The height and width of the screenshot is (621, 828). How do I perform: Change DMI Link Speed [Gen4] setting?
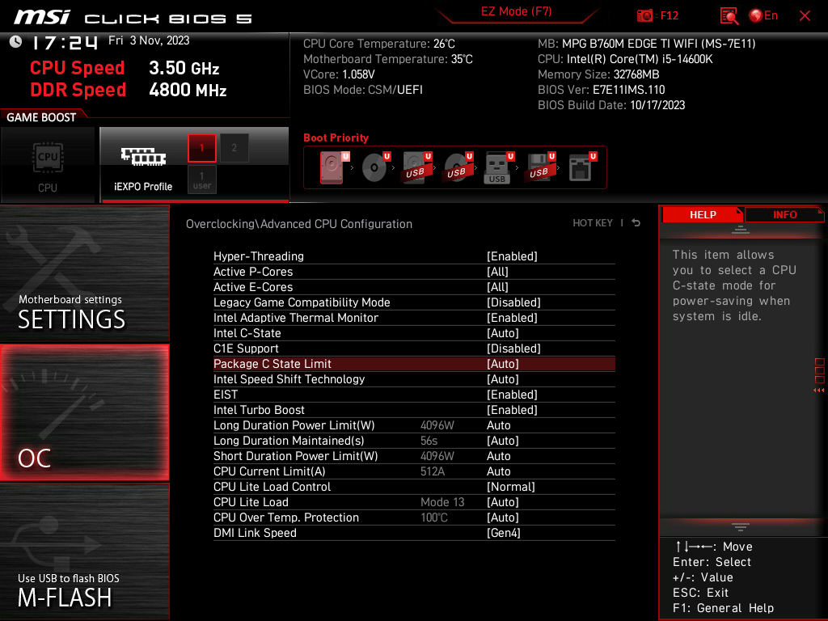pos(414,532)
